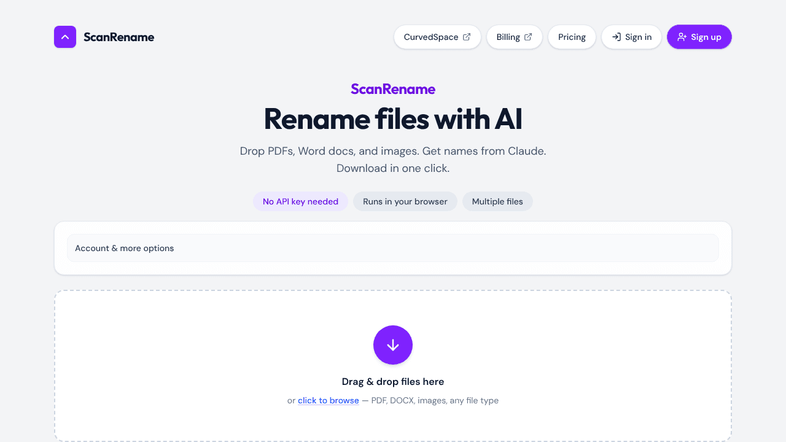
Task: Click the ScanRename purple logo icon
Action: pyautogui.click(x=65, y=37)
